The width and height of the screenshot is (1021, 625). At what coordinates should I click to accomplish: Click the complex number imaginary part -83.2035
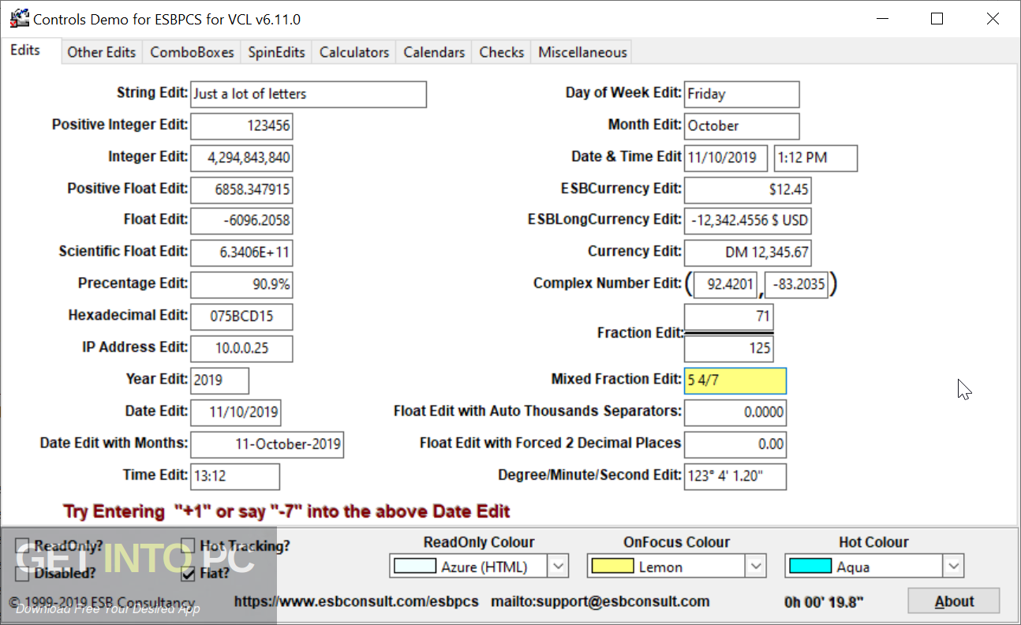point(796,284)
